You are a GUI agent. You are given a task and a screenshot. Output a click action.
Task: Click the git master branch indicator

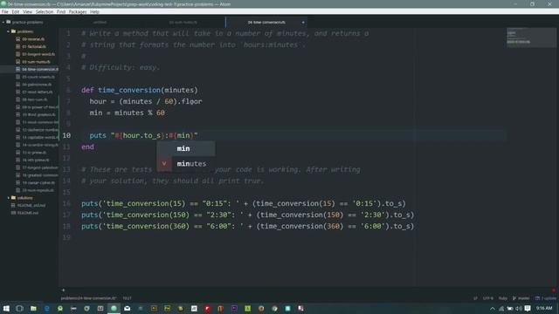[521, 298]
